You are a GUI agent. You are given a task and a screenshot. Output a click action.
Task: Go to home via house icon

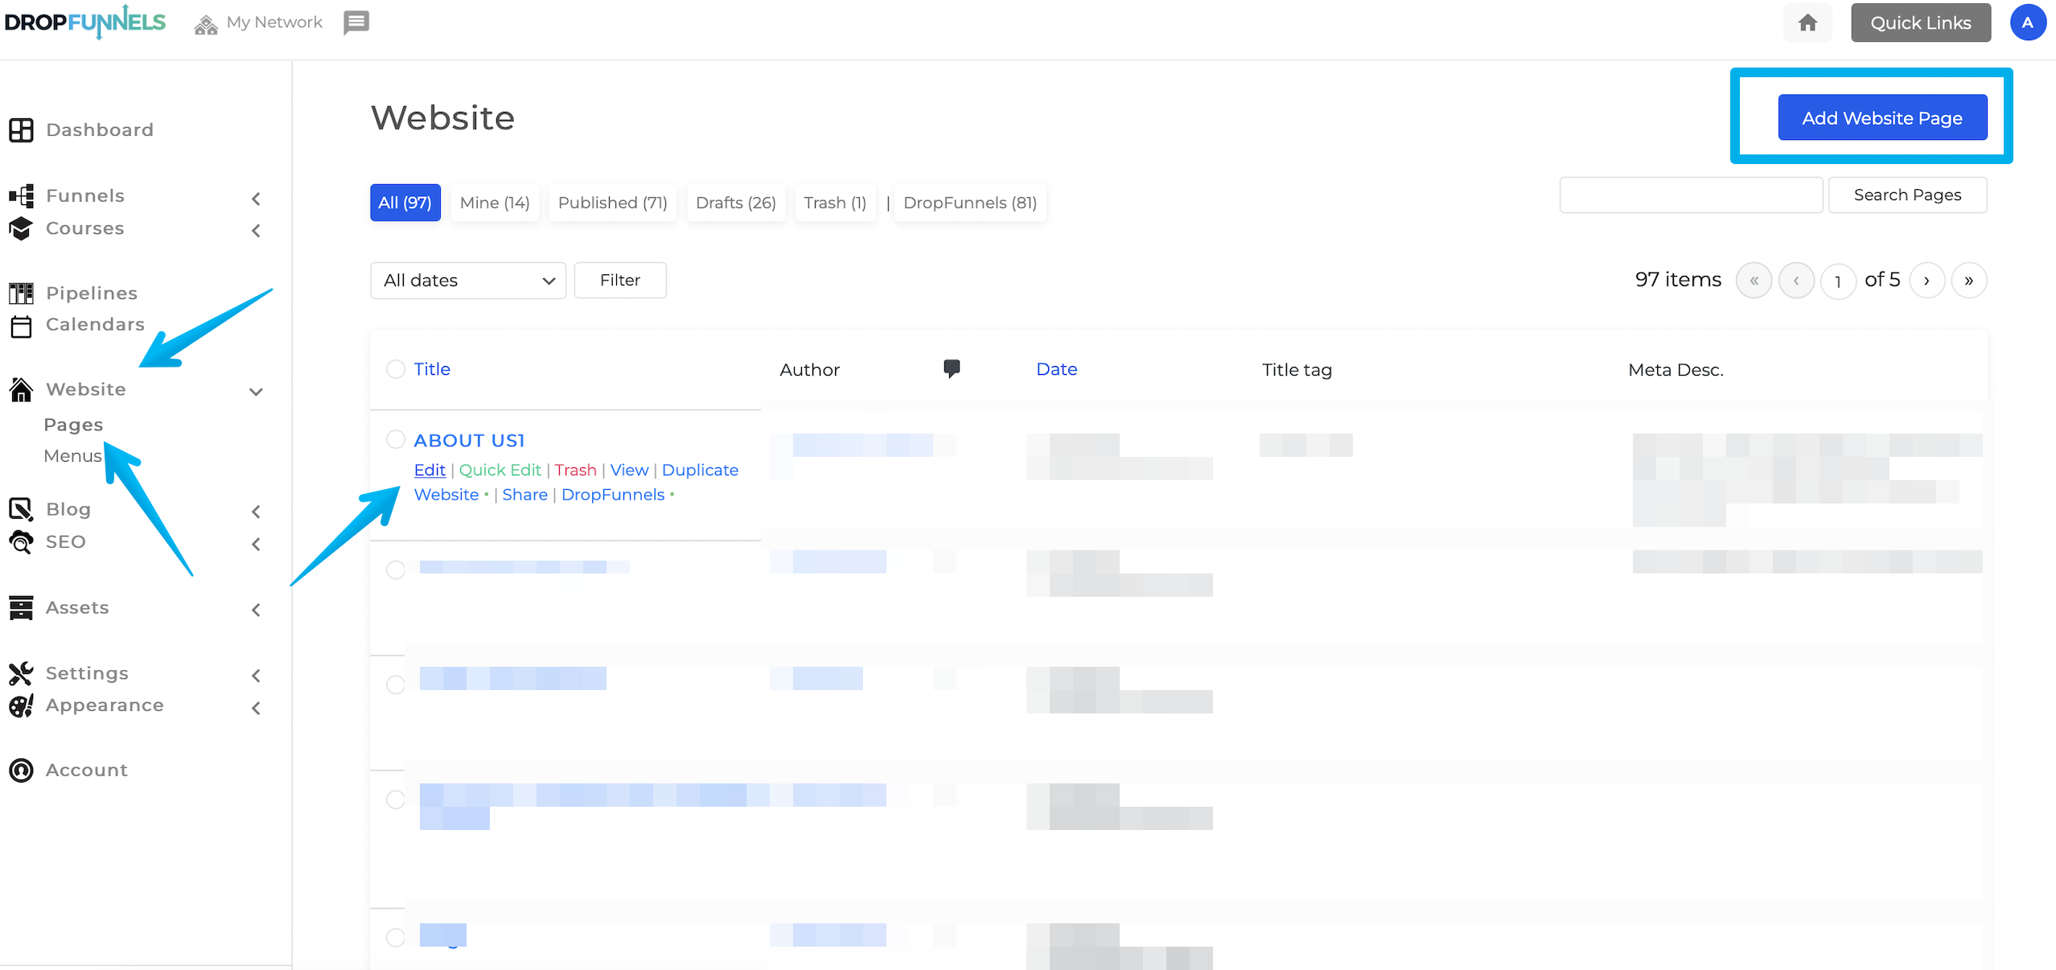1807,23
